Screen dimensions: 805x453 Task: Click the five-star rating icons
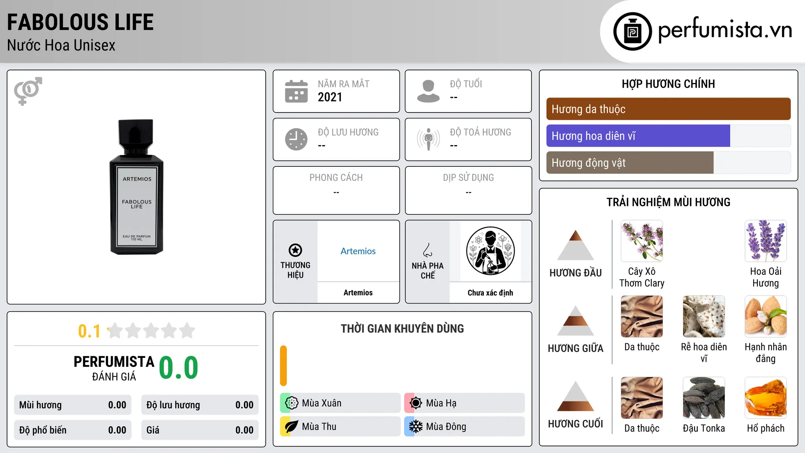coord(151,331)
